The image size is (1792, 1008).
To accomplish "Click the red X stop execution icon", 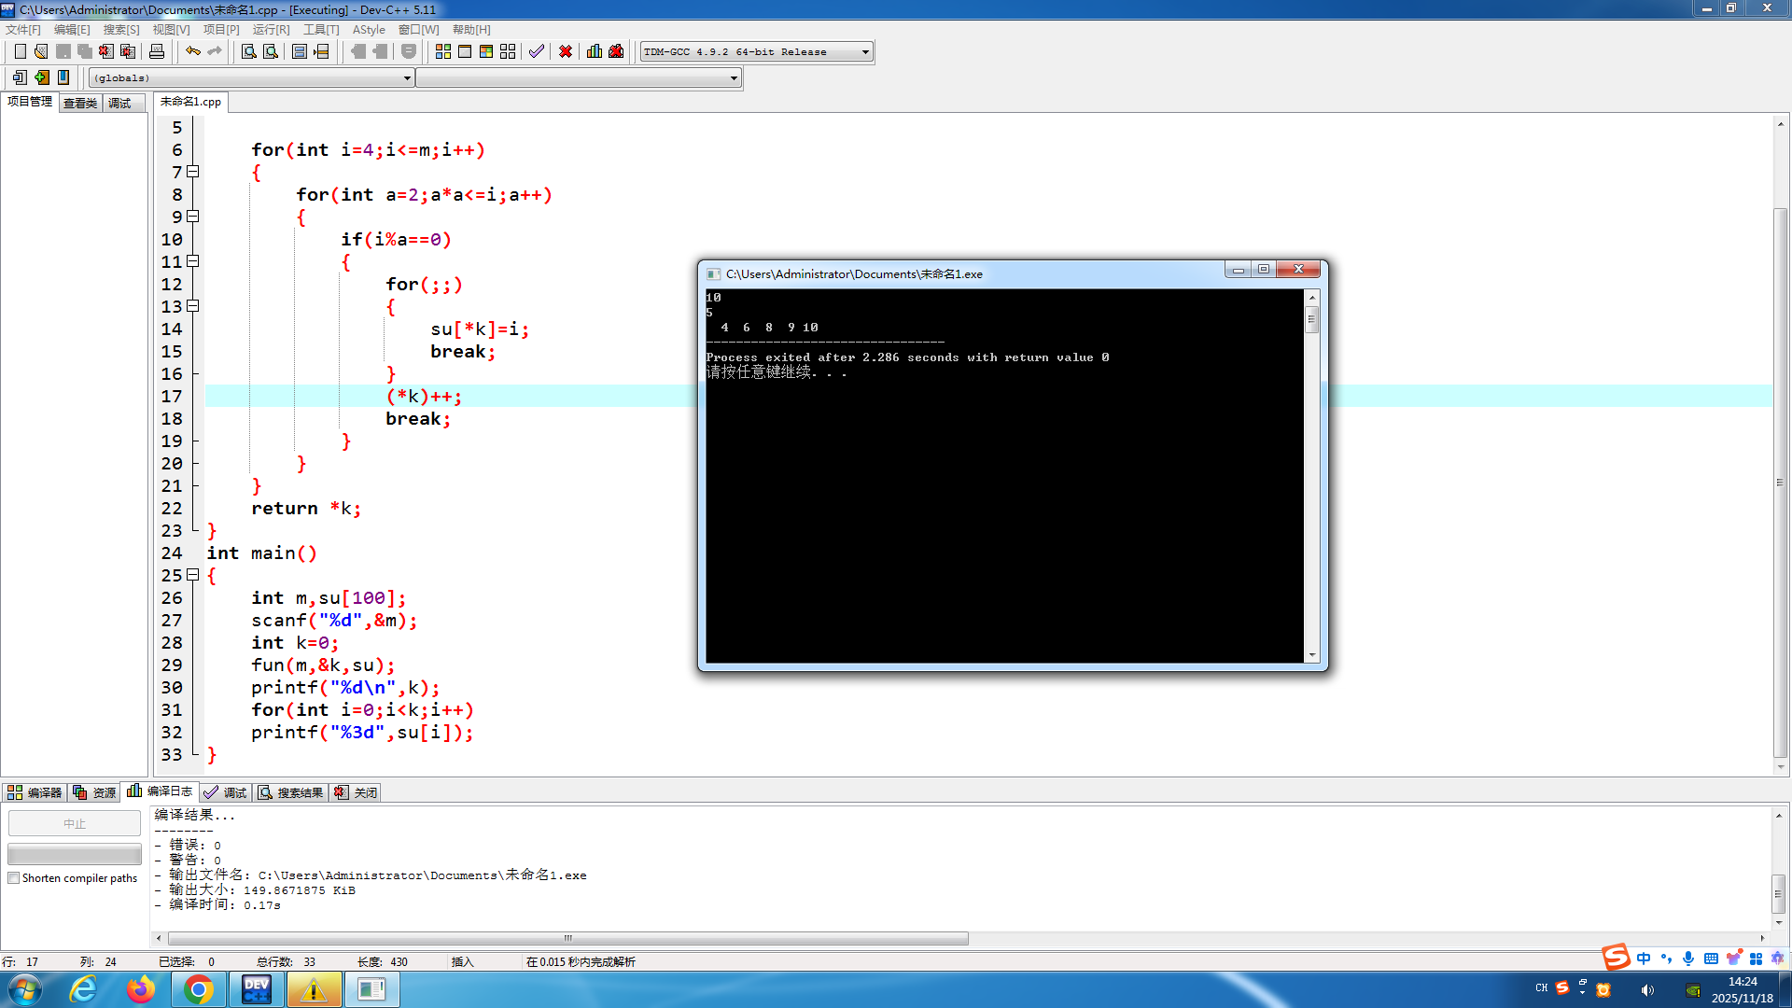I will [x=566, y=51].
